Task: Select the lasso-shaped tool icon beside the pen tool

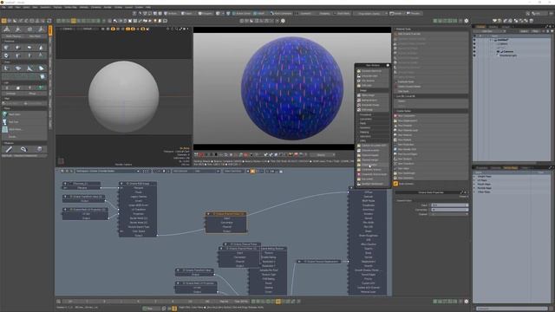Action: click(x=23, y=149)
